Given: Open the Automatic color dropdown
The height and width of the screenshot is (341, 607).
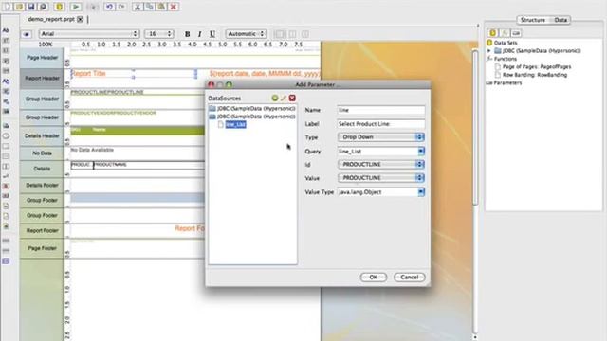Looking at the screenshot, I should (247, 34).
